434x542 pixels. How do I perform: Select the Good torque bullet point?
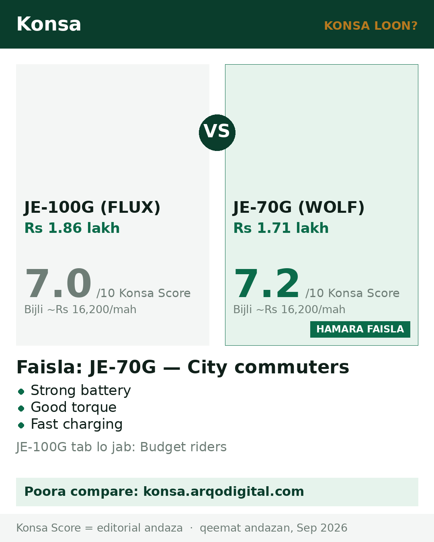(74, 408)
